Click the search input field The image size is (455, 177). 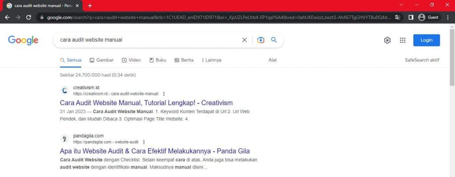click(x=149, y=40)
